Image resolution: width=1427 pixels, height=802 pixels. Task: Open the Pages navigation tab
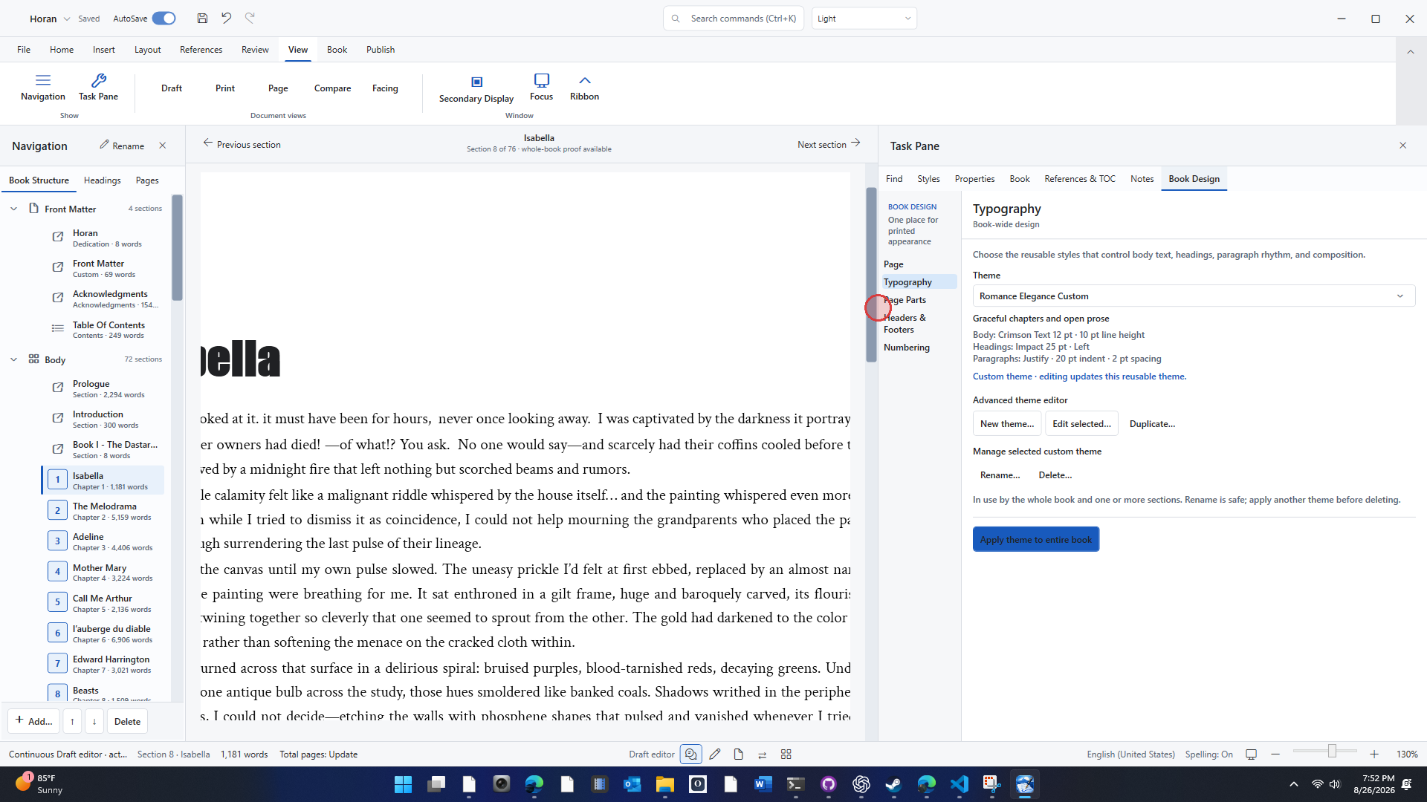click(x=147, y=180)
